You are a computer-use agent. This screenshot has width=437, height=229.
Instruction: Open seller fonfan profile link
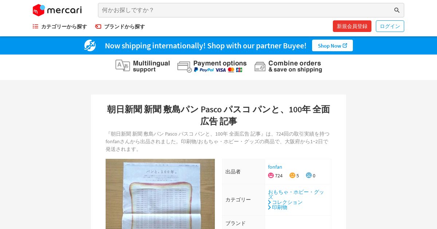pyautogui.click(x=275, y=167)
